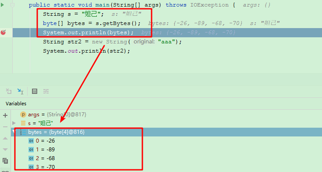Click the println(str2) statement
Image resolution: width=322 pixels, height=172 pixels.
pyautogui.click(x=86, y=51)
